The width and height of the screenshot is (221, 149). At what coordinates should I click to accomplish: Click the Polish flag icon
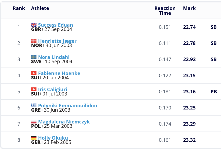coord(34,122)
